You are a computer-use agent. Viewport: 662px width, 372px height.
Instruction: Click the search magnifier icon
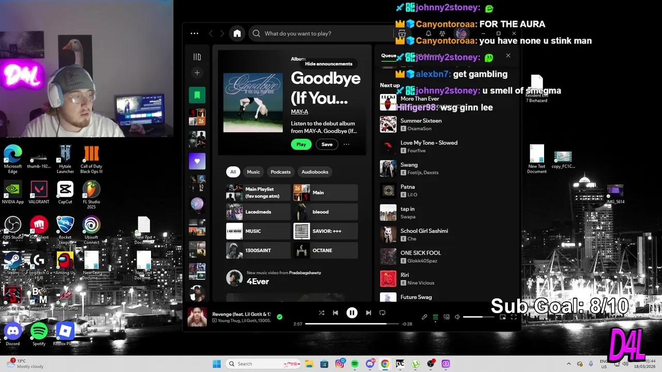tap(257, 34)
